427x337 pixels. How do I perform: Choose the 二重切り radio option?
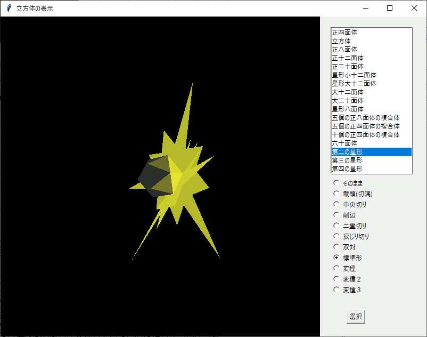(336, 226)
